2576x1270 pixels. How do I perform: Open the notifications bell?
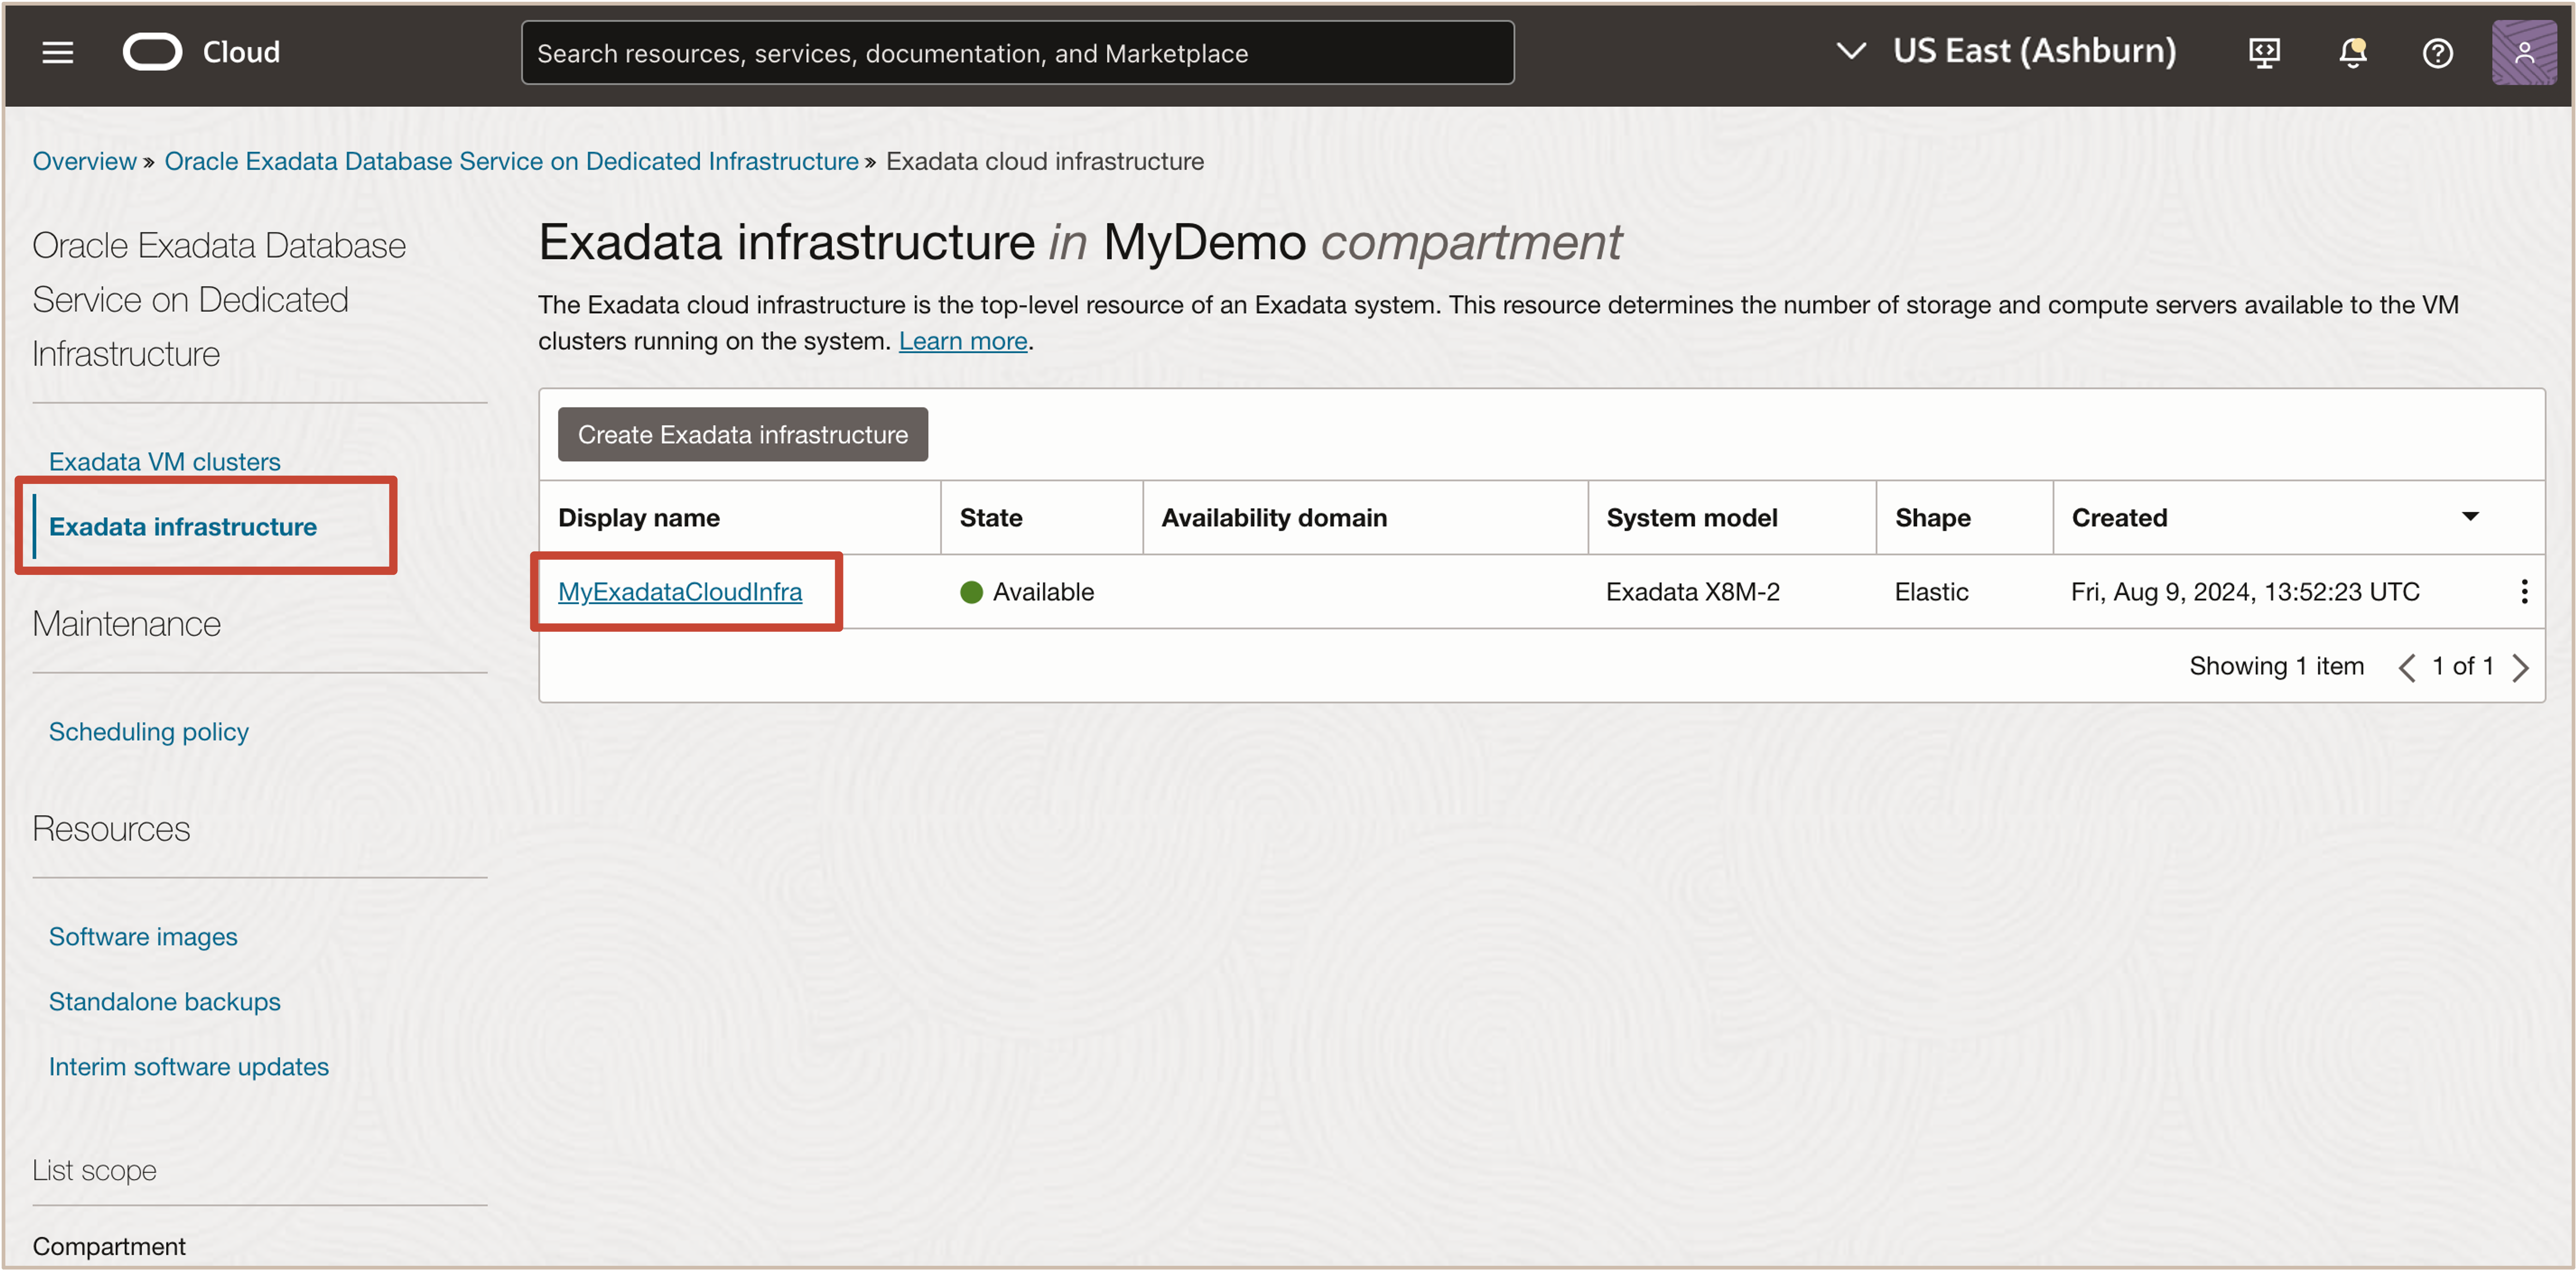(x=2352, y=52)
